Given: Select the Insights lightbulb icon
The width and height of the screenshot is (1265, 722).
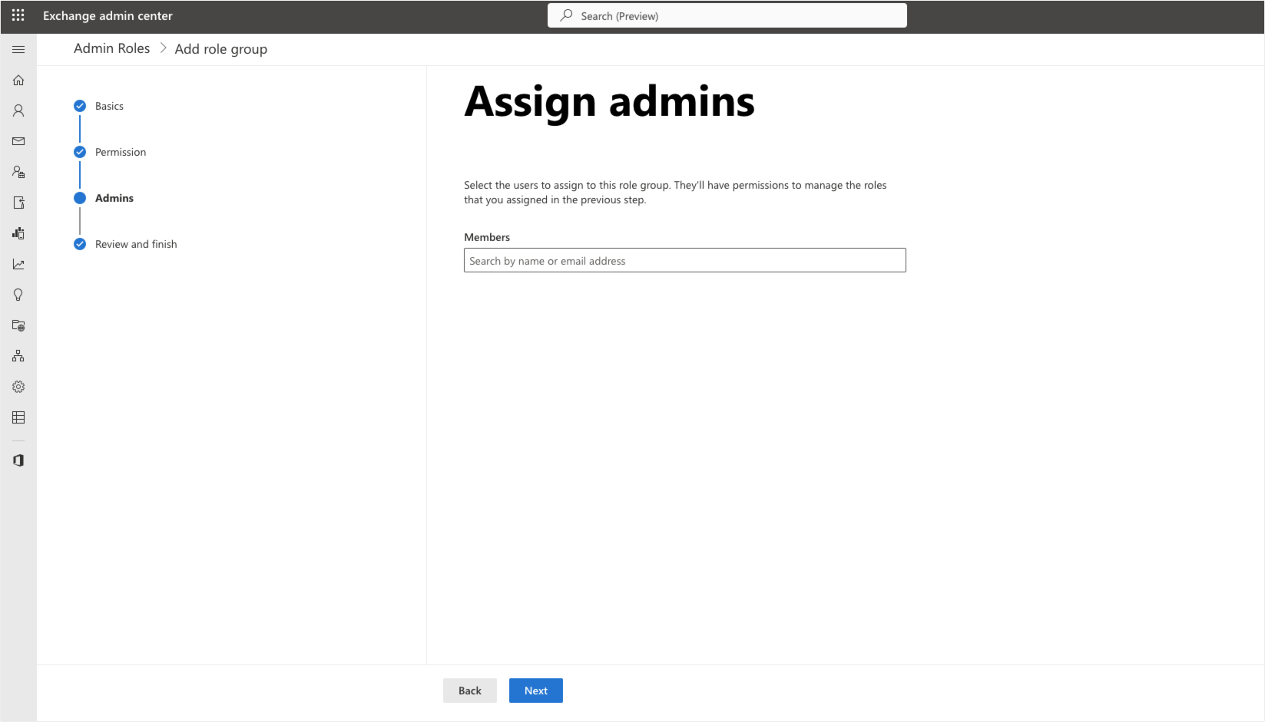Looking at the screenshot, I should pos(18,295).
